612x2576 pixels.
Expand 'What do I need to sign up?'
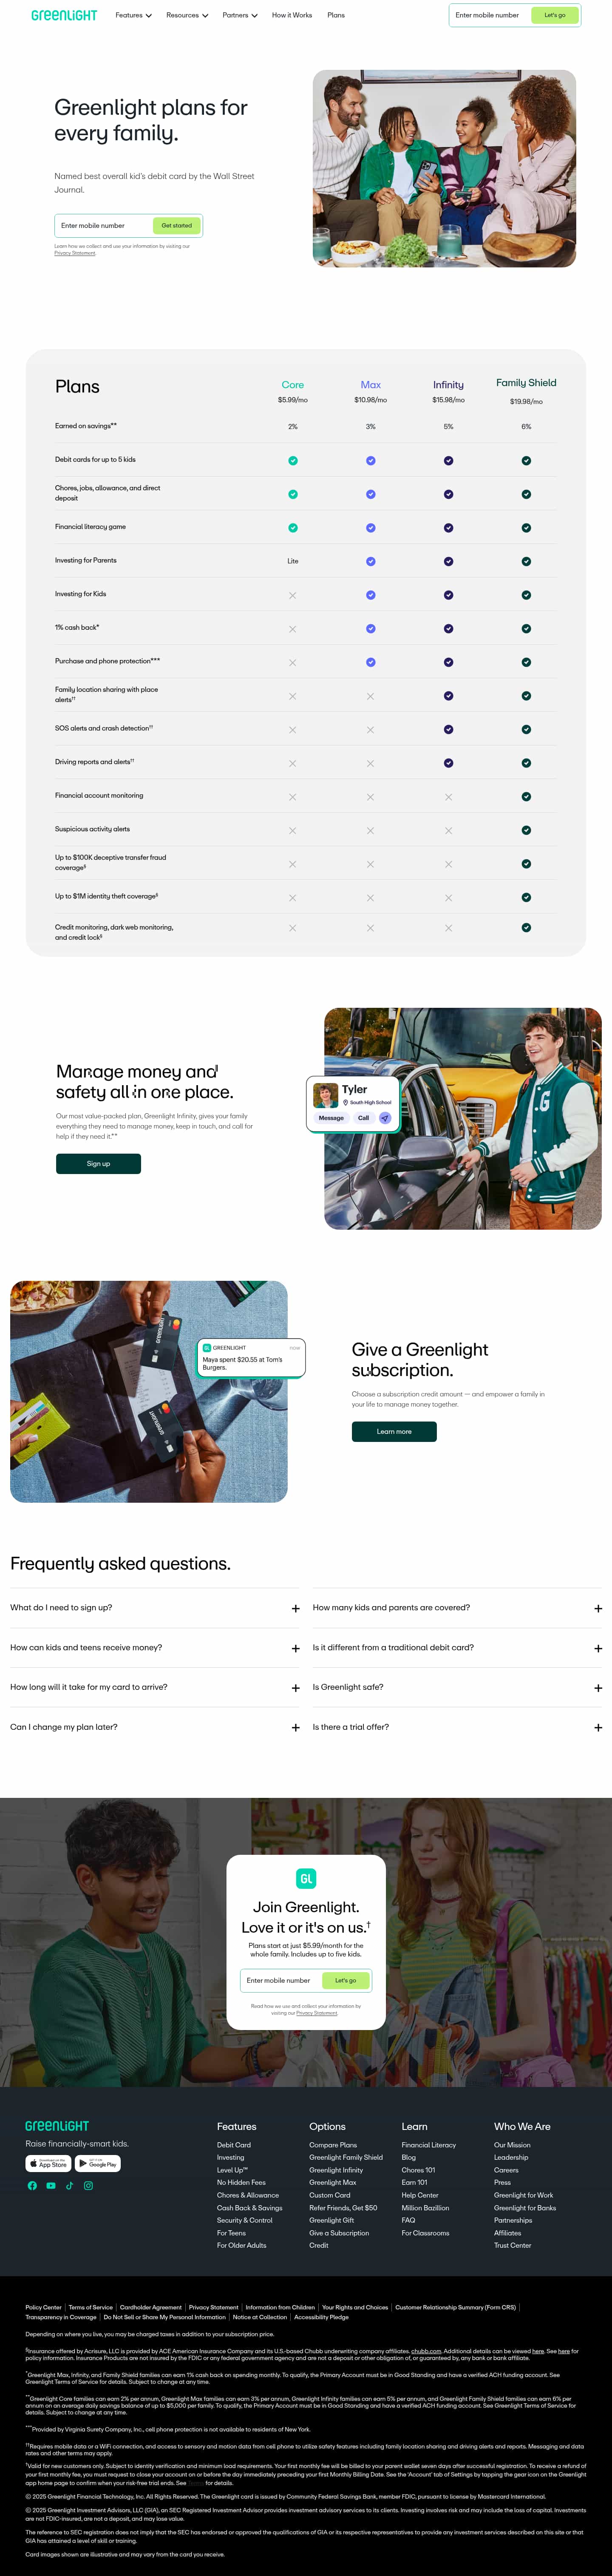[155, 1608]
